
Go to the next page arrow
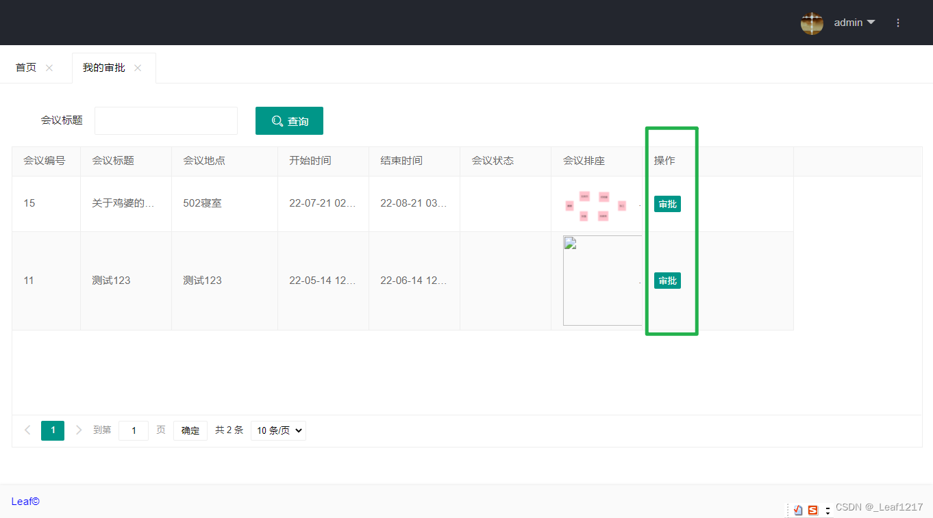point(78,430)
